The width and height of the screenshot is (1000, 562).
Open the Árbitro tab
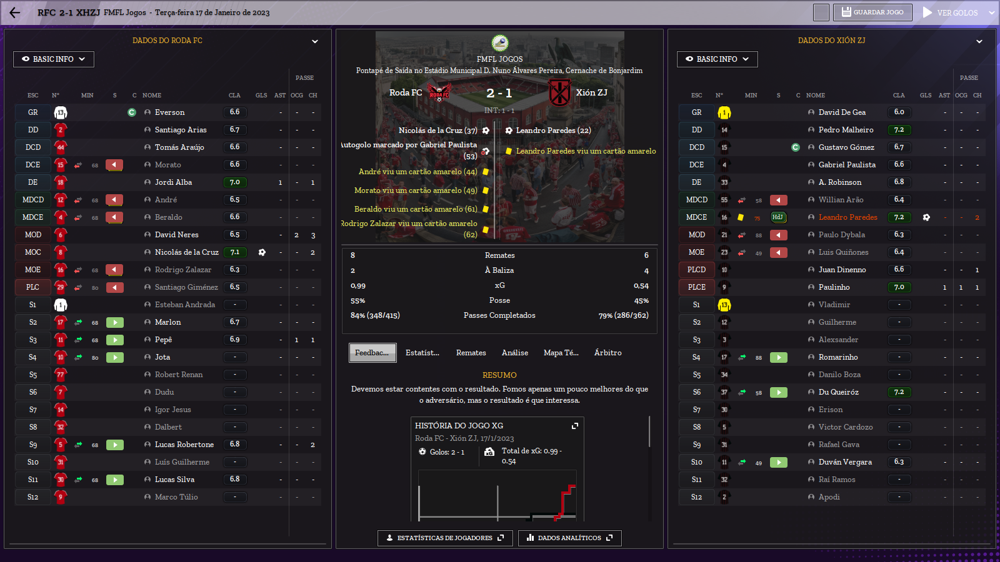pos(607,353)
